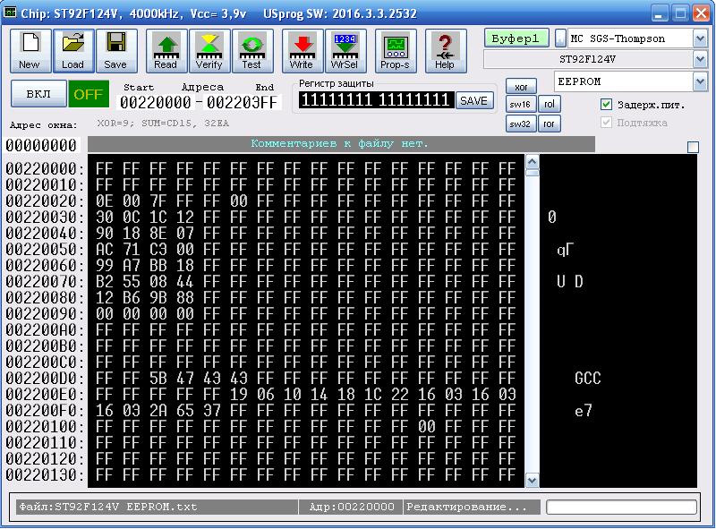Click the OFF power toggle

(x=89, y=94)
